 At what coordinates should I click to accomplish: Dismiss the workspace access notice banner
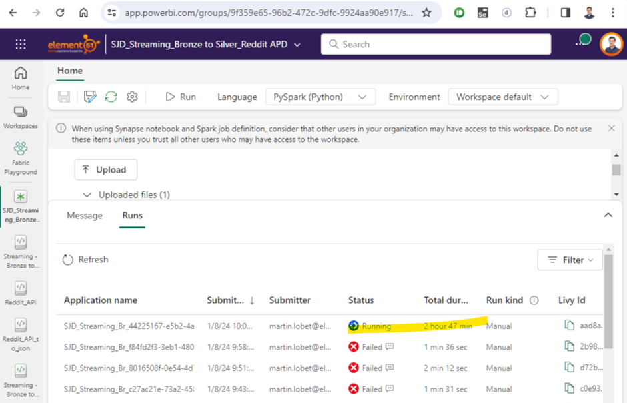click(x=611, y=128)
